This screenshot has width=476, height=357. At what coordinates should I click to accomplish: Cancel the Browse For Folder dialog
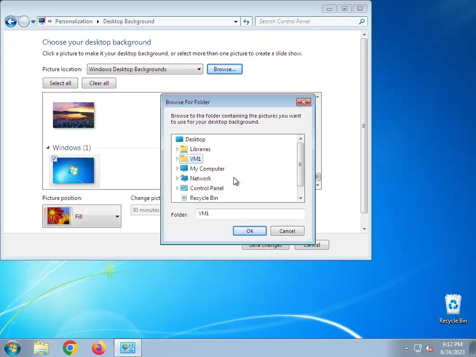pos(287,231)
